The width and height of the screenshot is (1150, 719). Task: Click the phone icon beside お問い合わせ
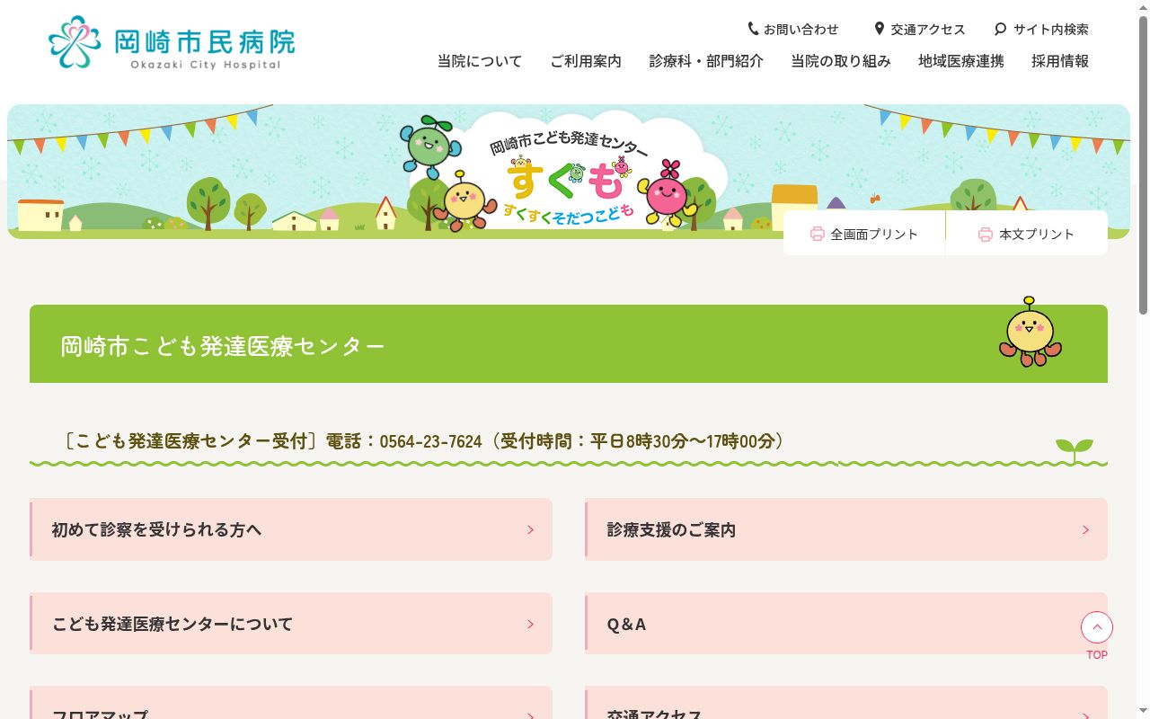click(753, 29)
